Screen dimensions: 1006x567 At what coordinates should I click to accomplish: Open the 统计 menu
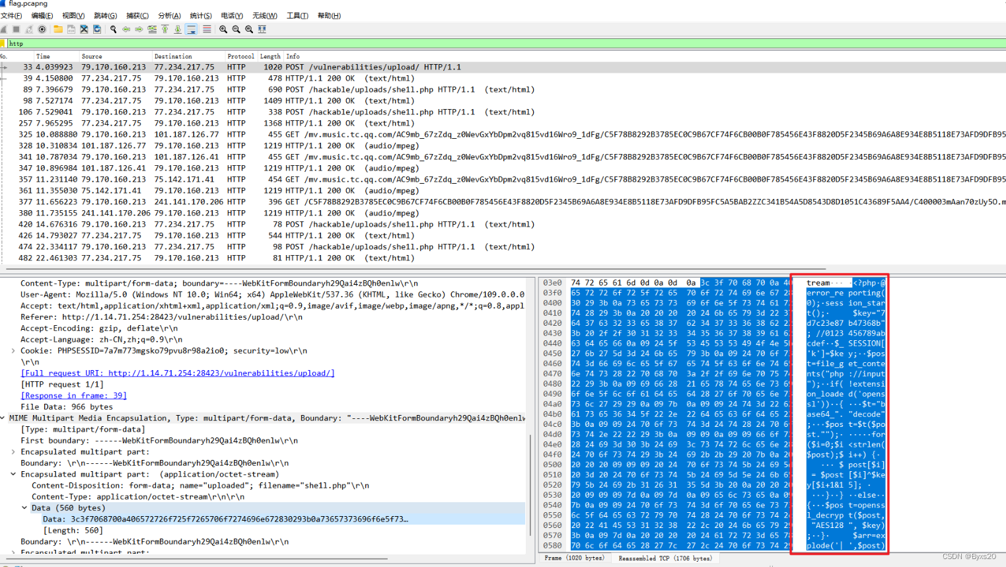pos(200,15)
